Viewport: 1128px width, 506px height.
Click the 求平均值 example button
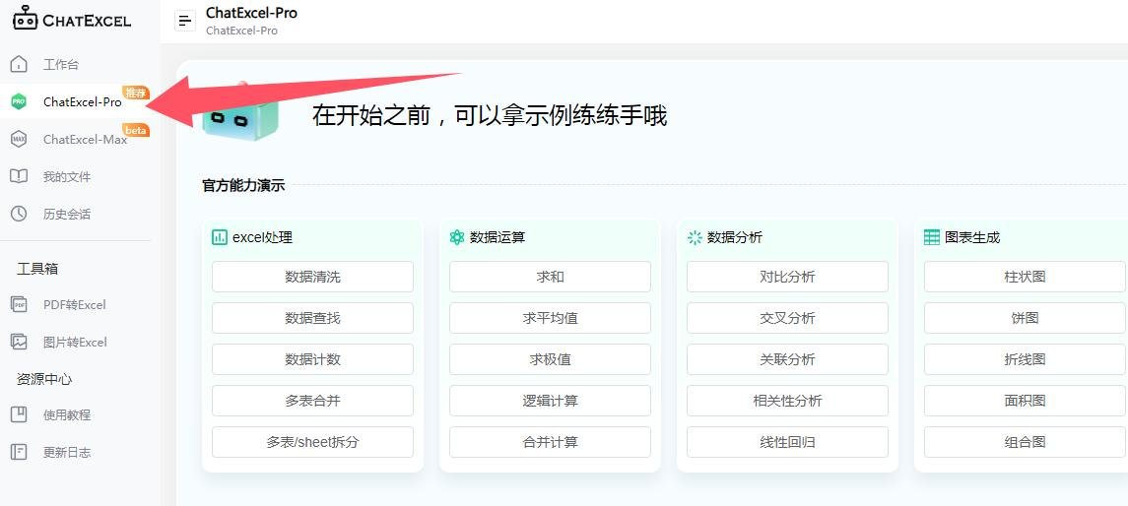551,318
